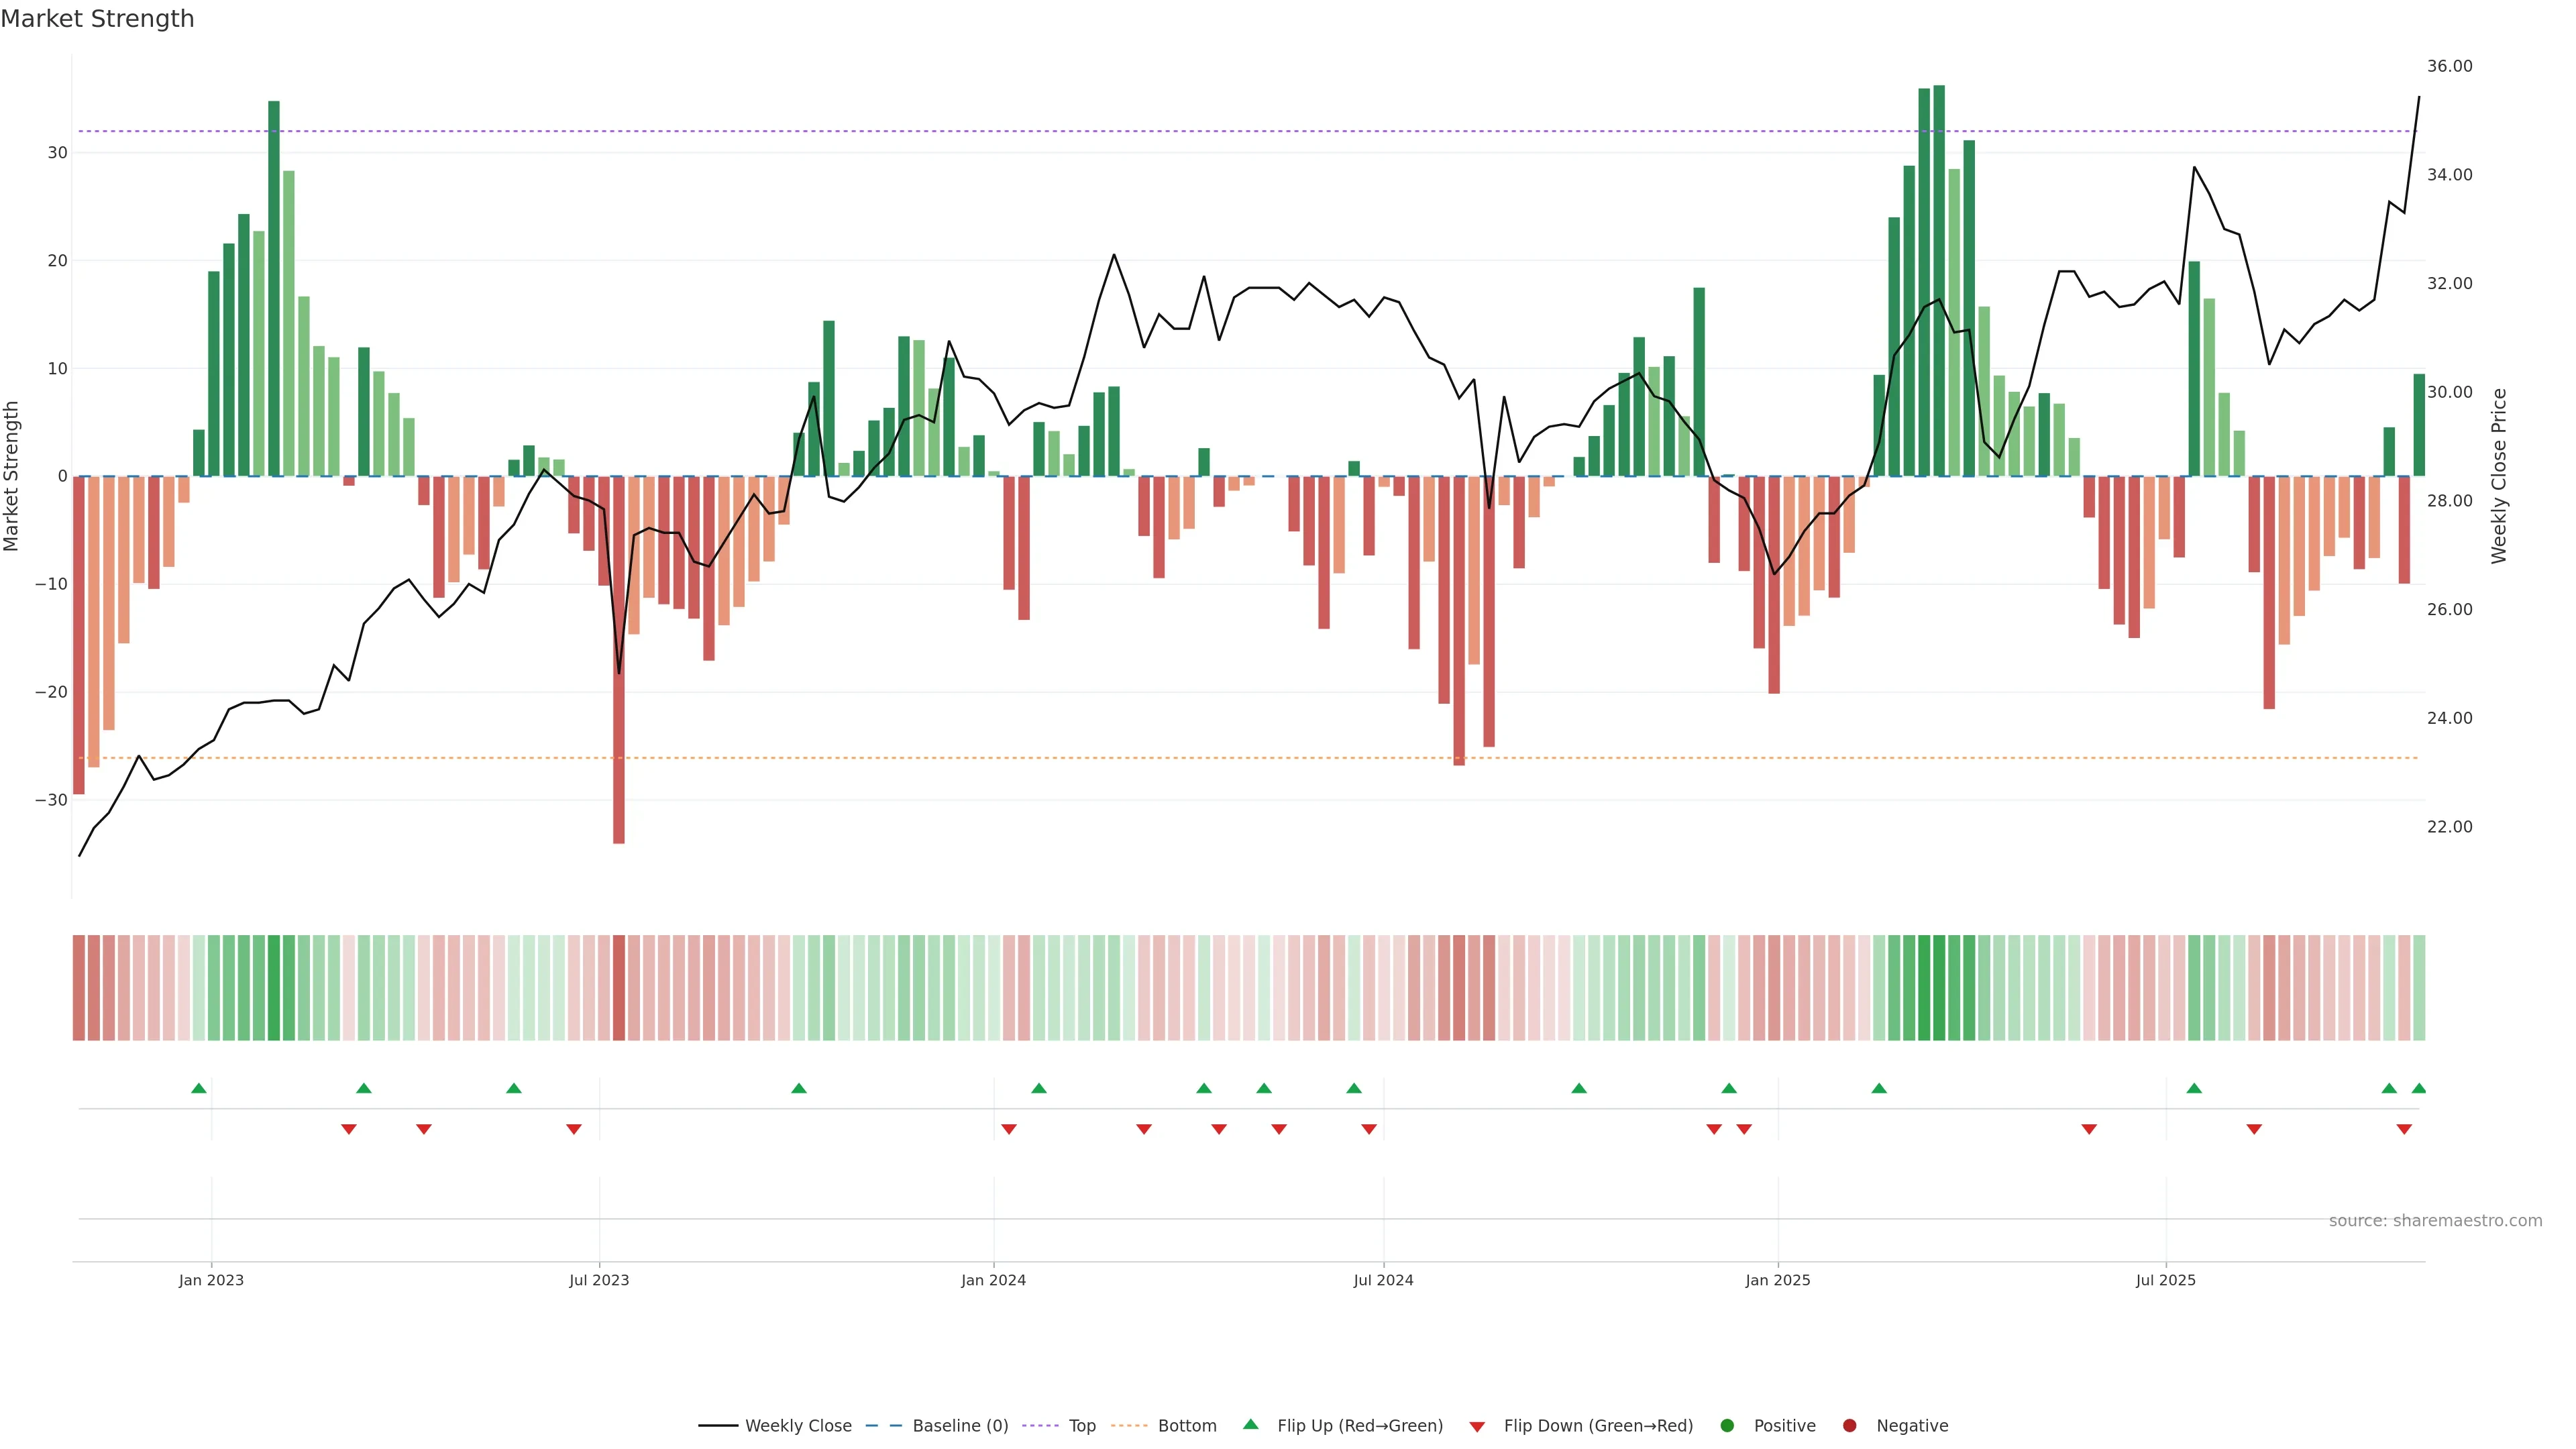Click the rightmost red flip-down triangle marker
The image size is (2576, 1449).
click(2404, 1129)
